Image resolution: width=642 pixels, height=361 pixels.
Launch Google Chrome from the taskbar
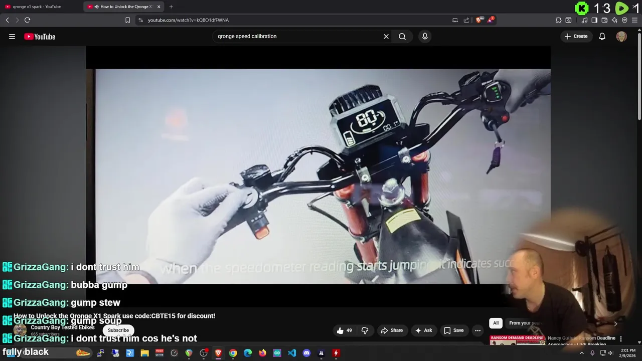click(233, 353)
